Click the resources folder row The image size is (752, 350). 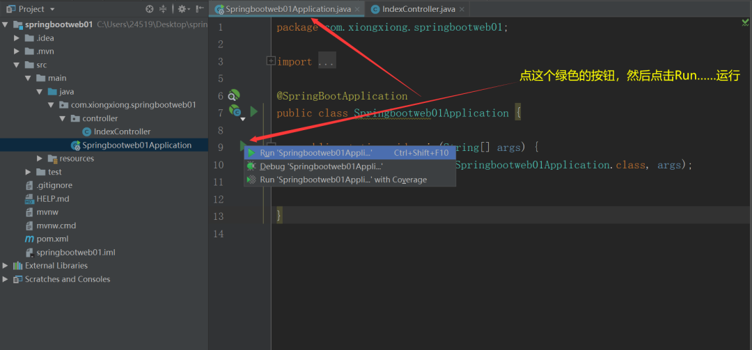[104, 158]
